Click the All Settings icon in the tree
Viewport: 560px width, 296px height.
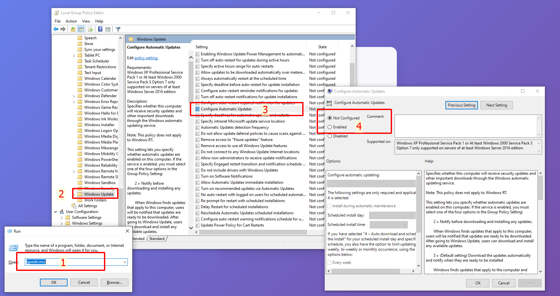[x=74, y=206]
